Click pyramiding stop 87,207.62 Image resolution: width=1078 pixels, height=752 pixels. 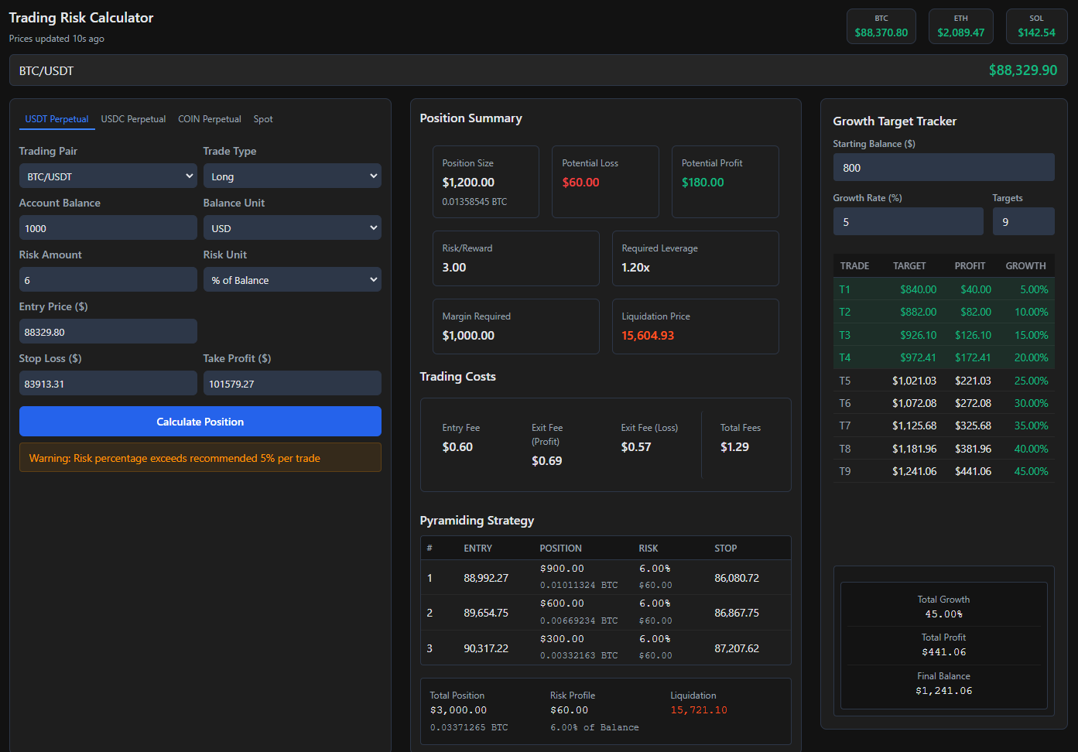[x=737, y=648]
